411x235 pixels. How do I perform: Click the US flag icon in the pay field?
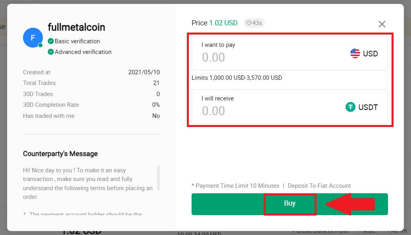[354, 53]
